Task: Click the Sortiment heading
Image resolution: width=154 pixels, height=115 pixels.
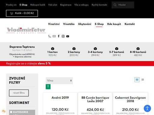Action: coord(19,103)
